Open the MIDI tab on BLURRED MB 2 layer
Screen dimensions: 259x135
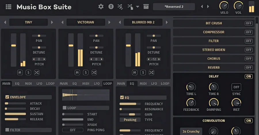click(143, 84)
